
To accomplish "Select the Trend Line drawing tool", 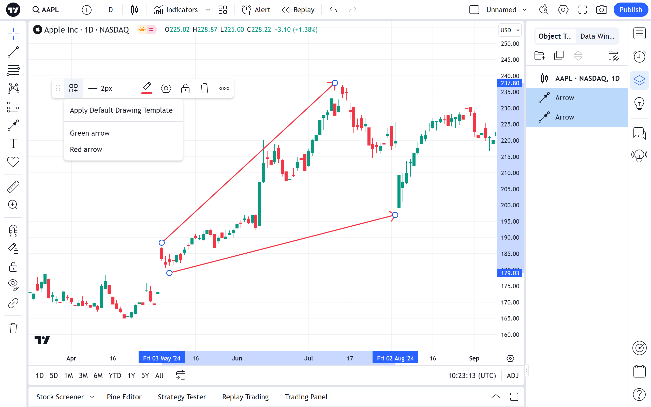I will point(13,52).
